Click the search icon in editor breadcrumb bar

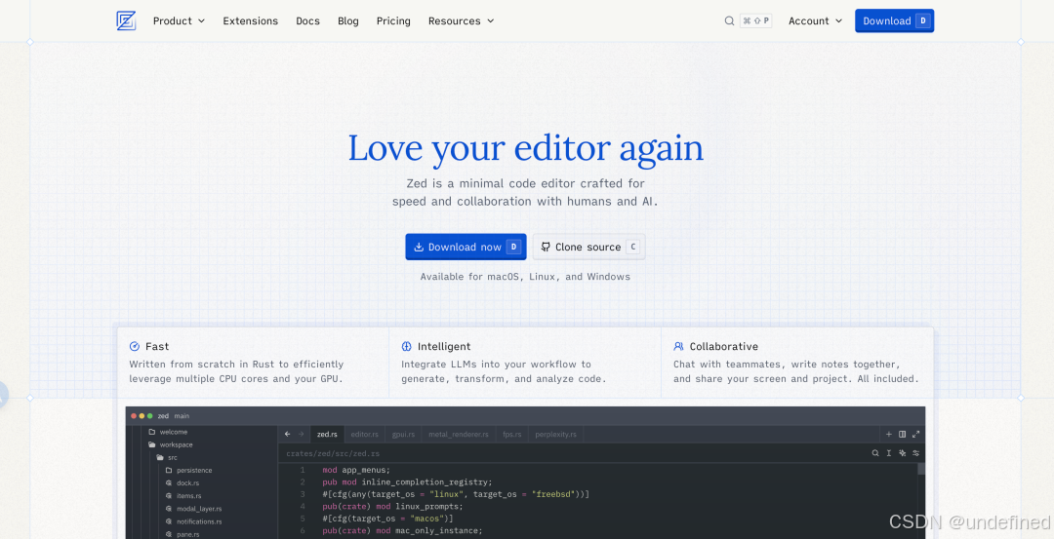tap(875, 453)
